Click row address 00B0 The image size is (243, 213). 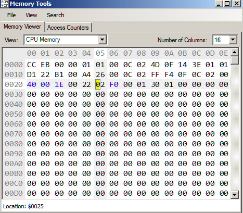click(14, 173)
